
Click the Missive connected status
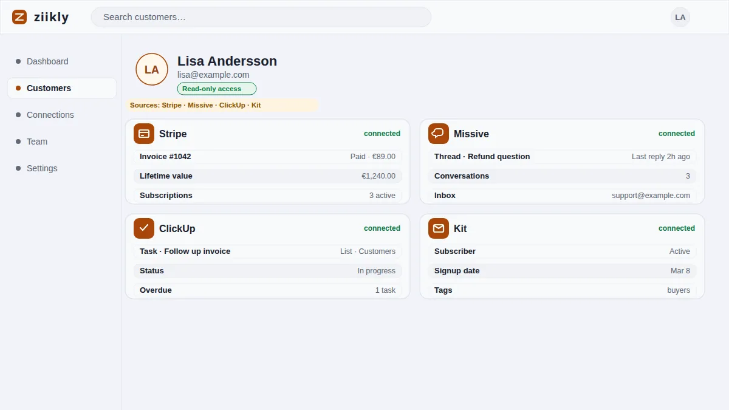point(677,134)
